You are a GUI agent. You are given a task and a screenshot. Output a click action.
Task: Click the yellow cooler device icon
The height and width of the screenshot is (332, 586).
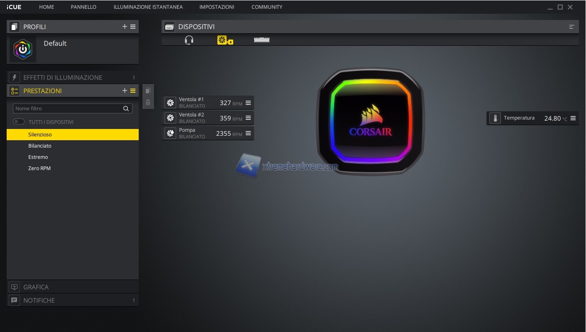pos(224,40)
